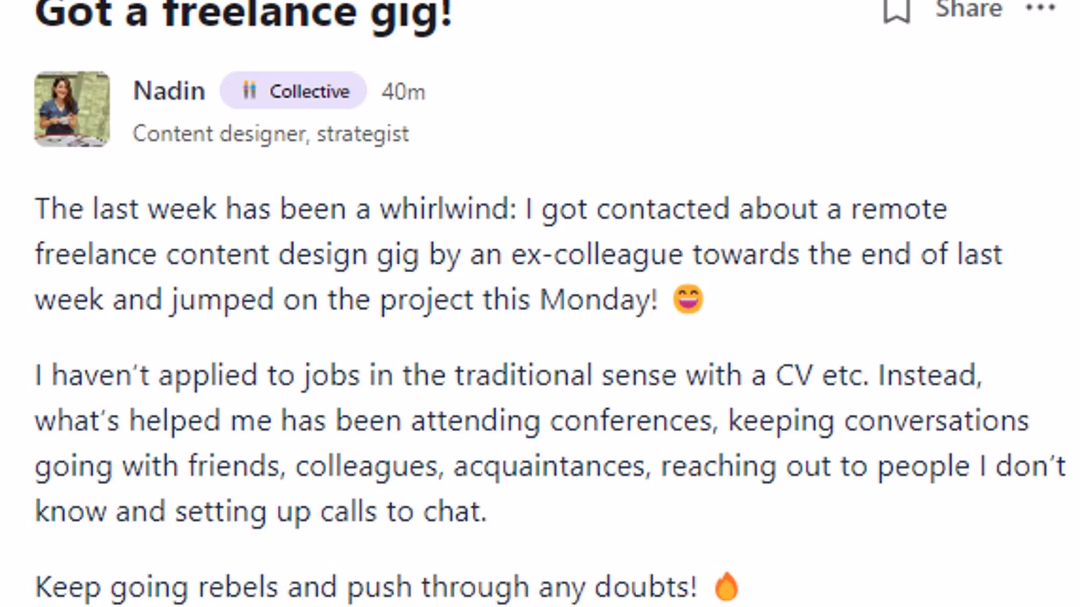The width and height of the screenshot is (1080, 607).
Task: Click the "Collective" badge label text
Action: point(310,92)
